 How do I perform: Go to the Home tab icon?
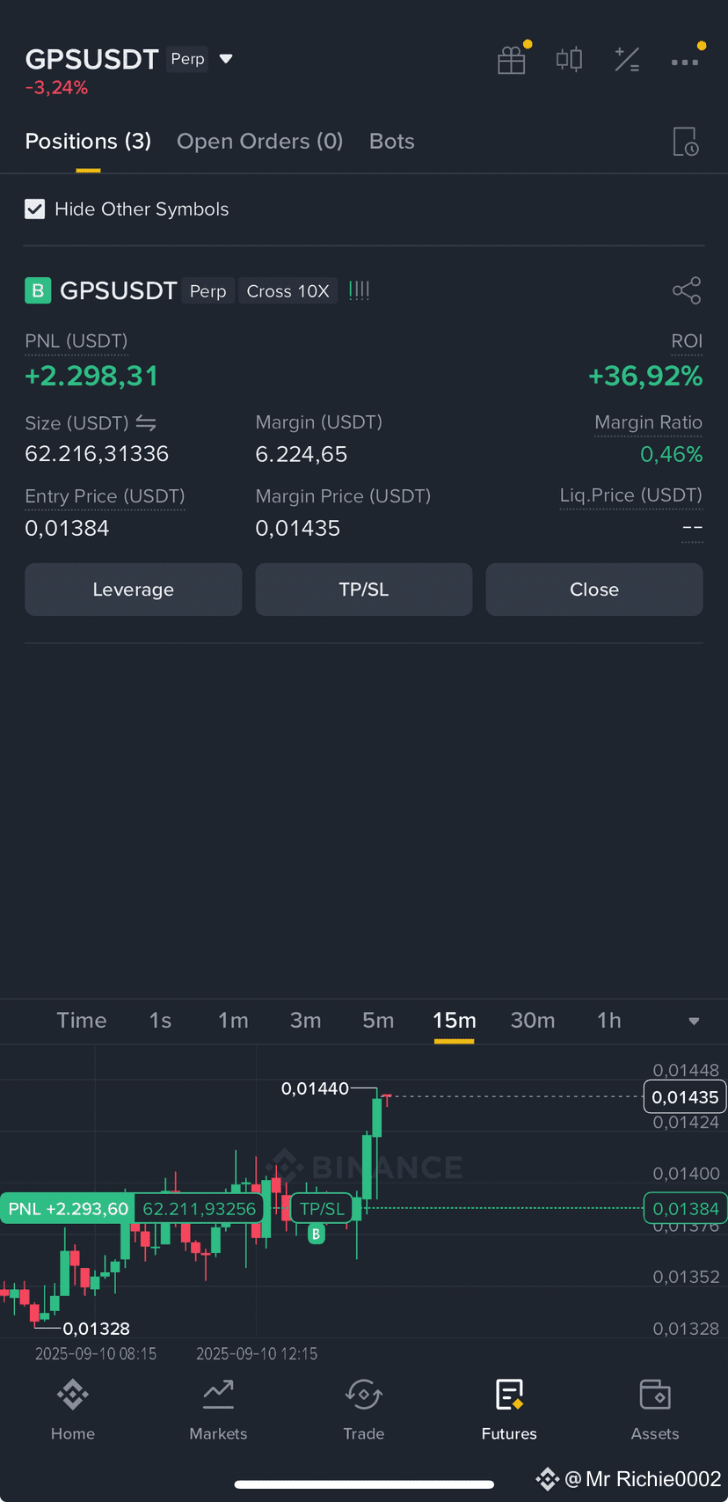tap(73, 1395)
